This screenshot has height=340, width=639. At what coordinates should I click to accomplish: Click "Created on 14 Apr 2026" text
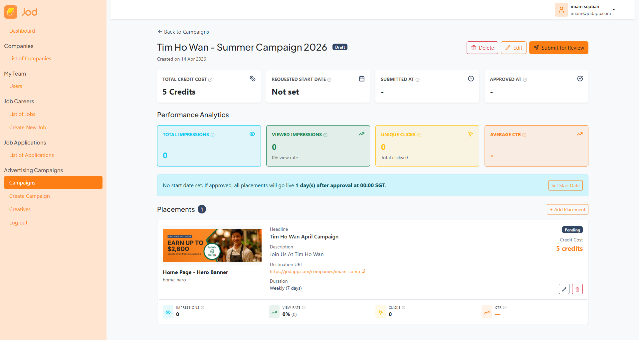click(181, 59)
